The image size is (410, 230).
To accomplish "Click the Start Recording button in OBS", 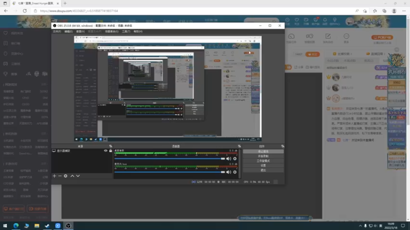I will point(263,156).
